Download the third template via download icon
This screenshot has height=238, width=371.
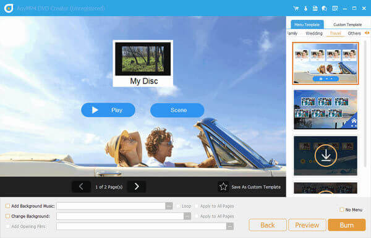326,155
